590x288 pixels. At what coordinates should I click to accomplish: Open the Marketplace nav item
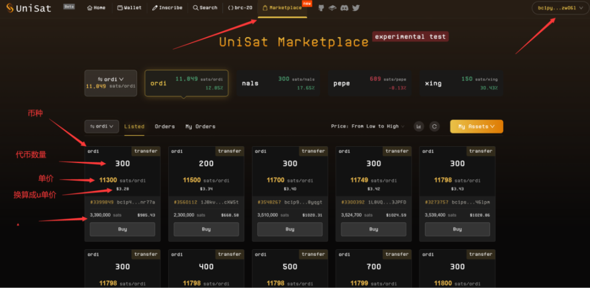pos(282,8)
